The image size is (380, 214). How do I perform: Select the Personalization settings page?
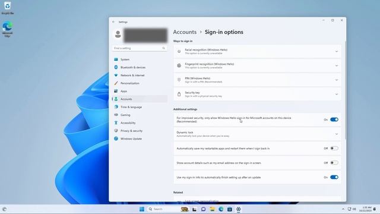(140, 83)
